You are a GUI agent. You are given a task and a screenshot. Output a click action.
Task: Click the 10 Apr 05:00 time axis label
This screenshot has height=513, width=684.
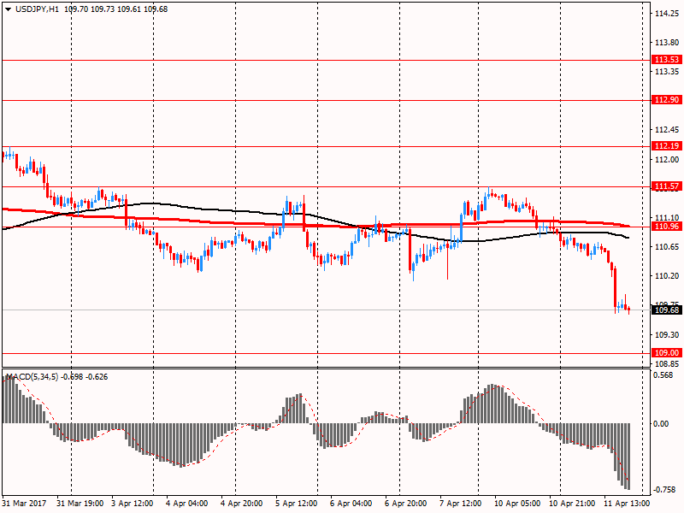tap(517, 503)
